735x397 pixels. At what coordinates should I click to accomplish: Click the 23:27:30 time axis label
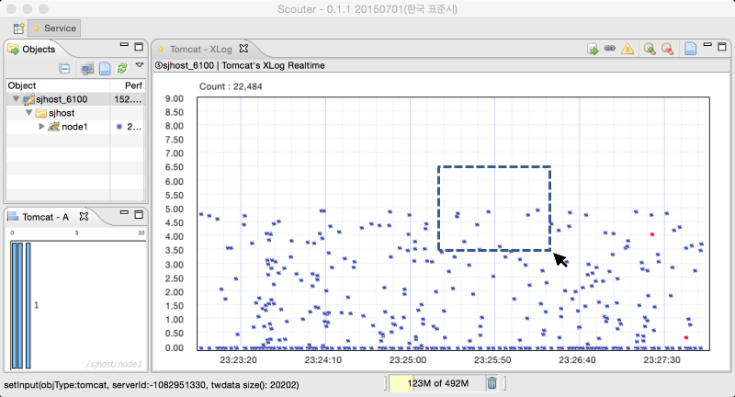pyautogui.click(x=661, y=360)
